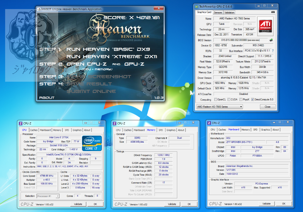Image resolution: width=303 pixels, height=212 pixels.
Task: Open Memory tab in the first CPU-Z window
Action: pyautogui.click(x=57, y=130)
